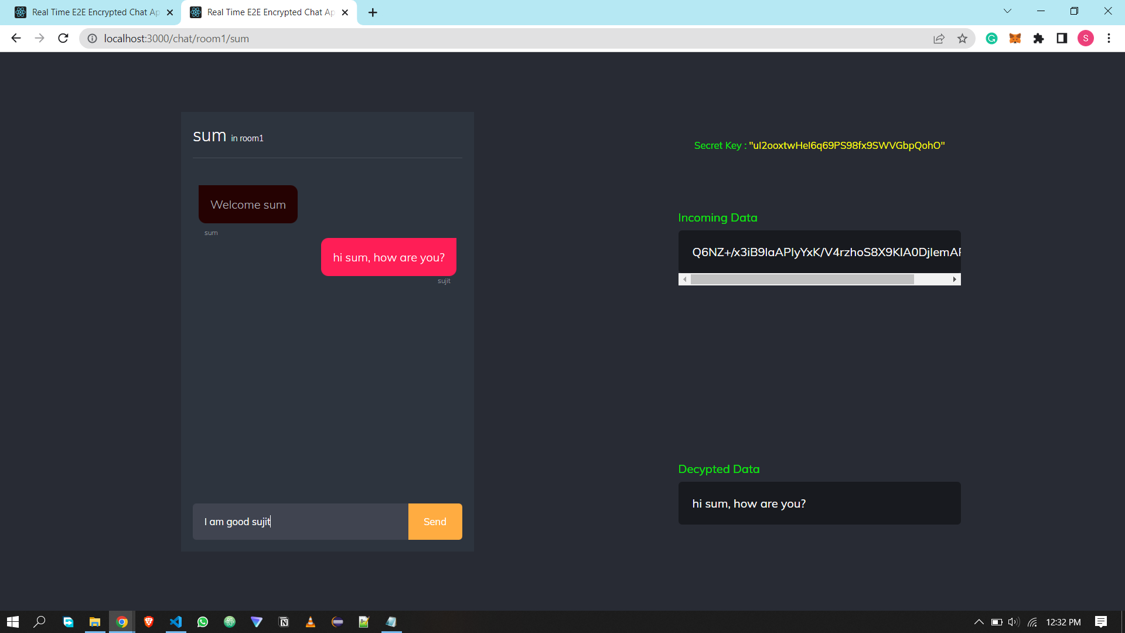1125x633 pixels.
Task: Open the notification center
Action: (1101, 622)
